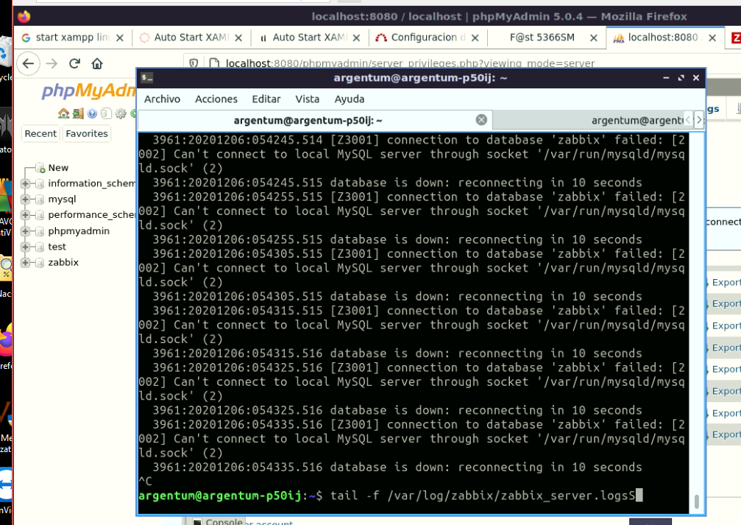The height and width of the screenshot is (525, 741).
Task: Open navigation panel settings gear icon
Action: pyautogui.click(x=121, y=113)
